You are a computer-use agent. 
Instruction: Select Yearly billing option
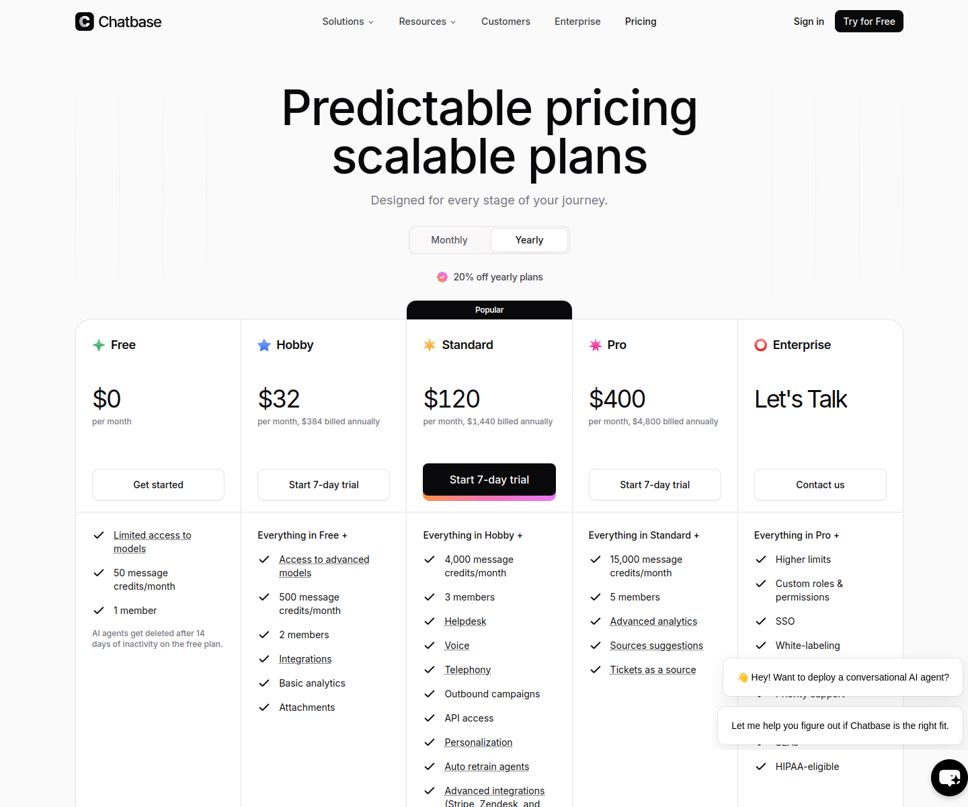click(x=529, y=240)
